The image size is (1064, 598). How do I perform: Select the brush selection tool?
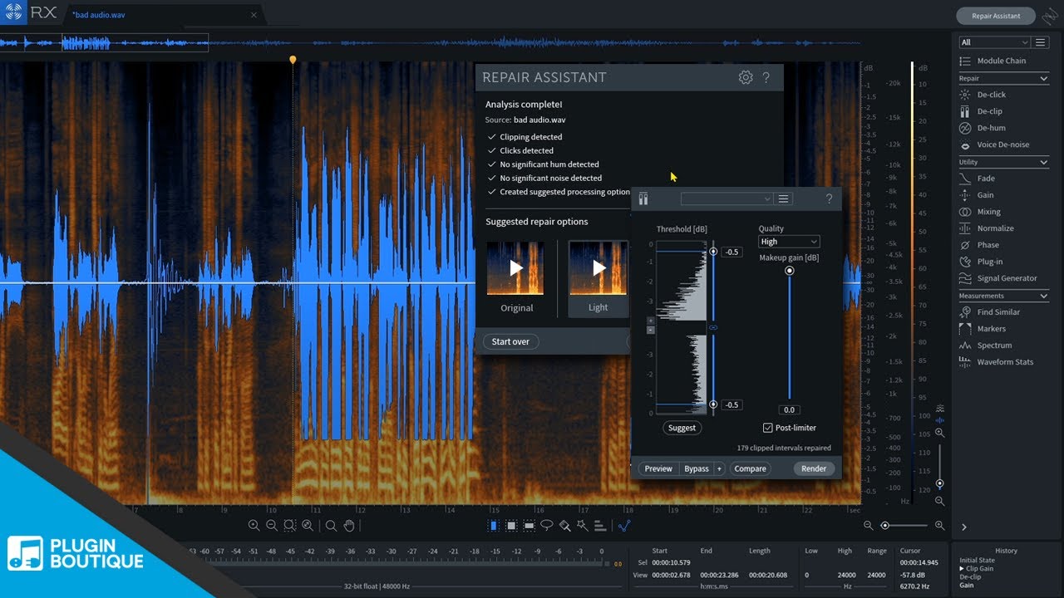pyautogui.click(x=564, y=525)
